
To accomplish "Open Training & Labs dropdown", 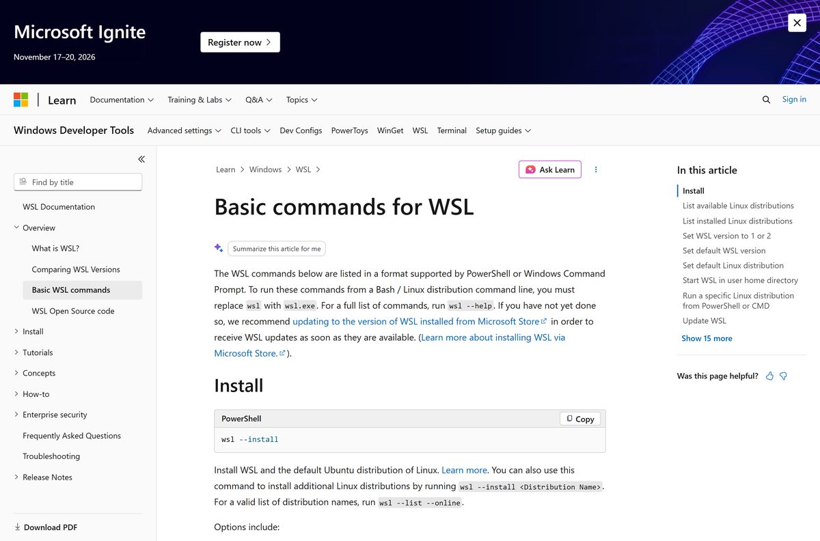I will [200, 100].
